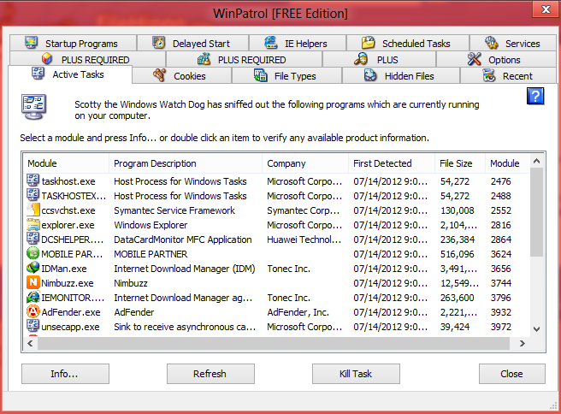Open the Options tab
Screen dimensions: 561x414
[x=496, y=59]
